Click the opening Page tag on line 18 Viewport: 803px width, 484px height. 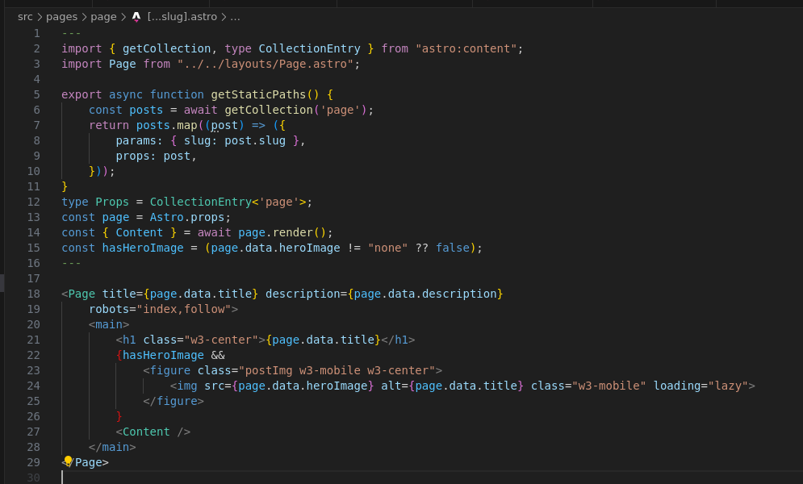pos(82,294)
